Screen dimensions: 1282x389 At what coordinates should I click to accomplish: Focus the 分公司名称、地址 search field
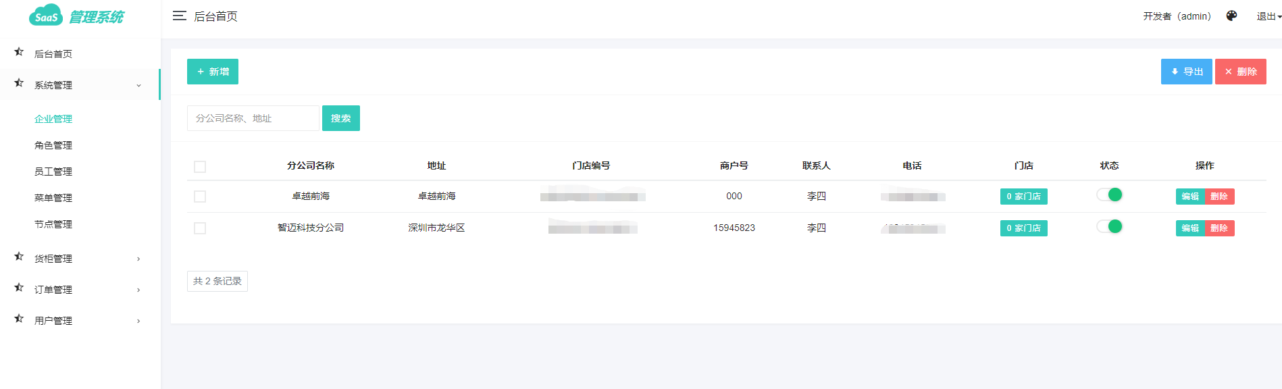(253, 118)
